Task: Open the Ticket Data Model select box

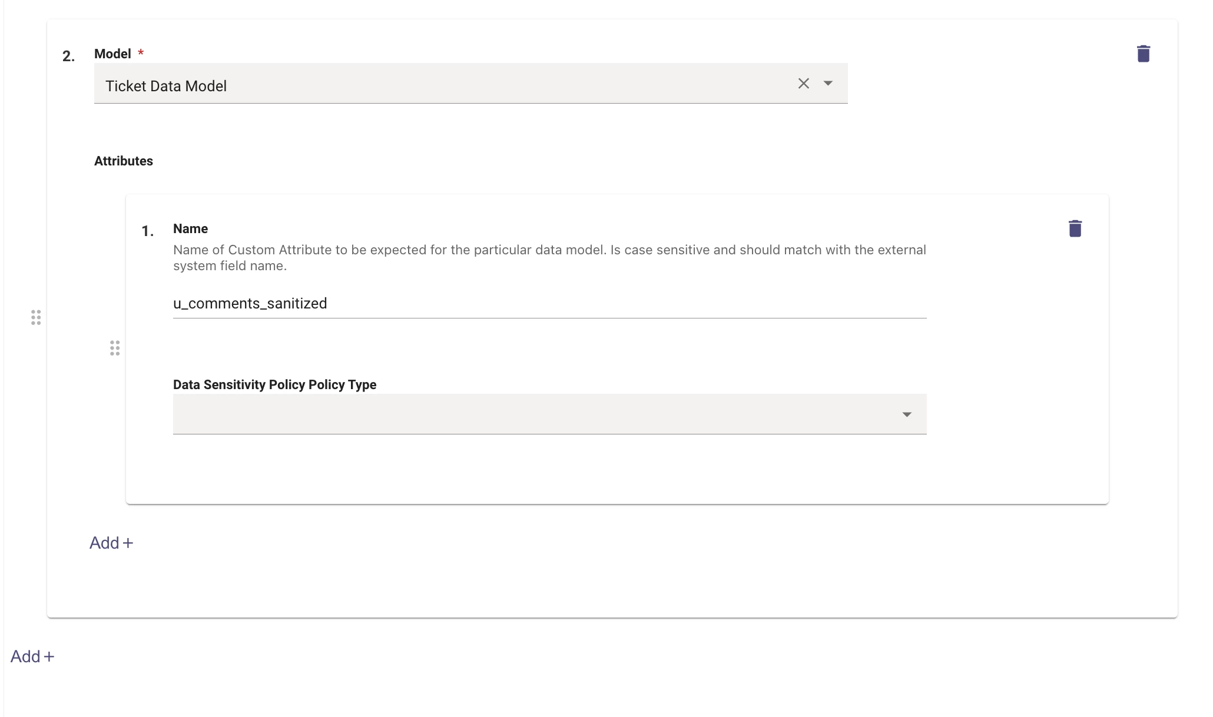Action: 470,84
